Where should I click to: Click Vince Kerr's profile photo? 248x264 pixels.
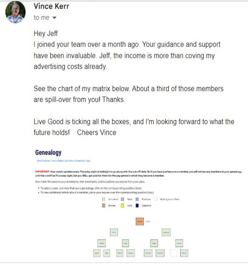pyautogui.click(x=15, y=12)
